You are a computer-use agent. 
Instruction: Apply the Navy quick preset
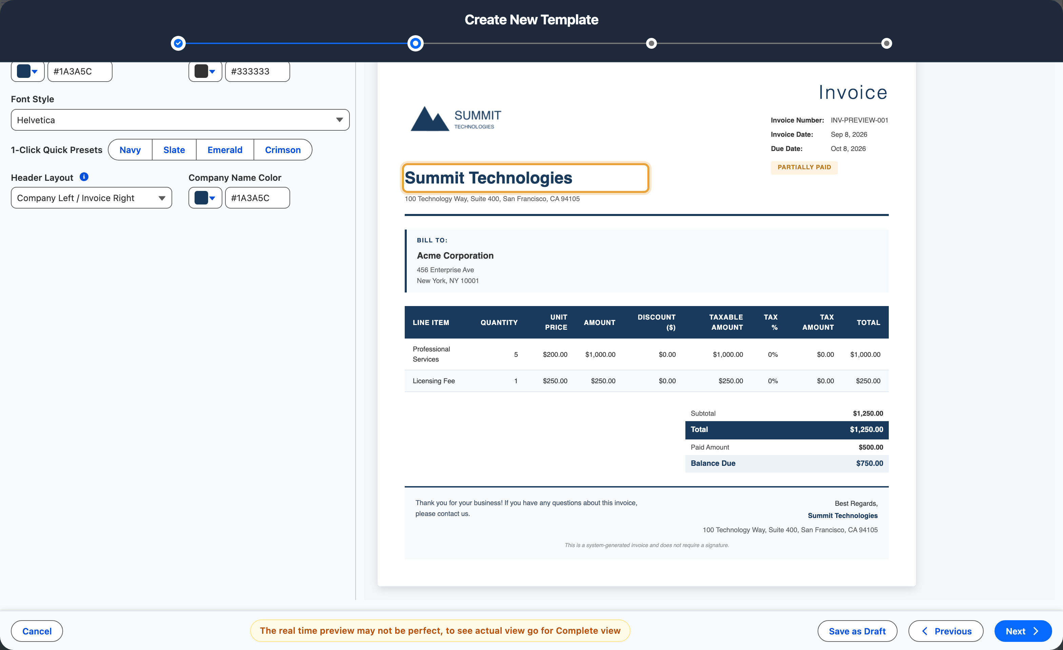(130, 150)
